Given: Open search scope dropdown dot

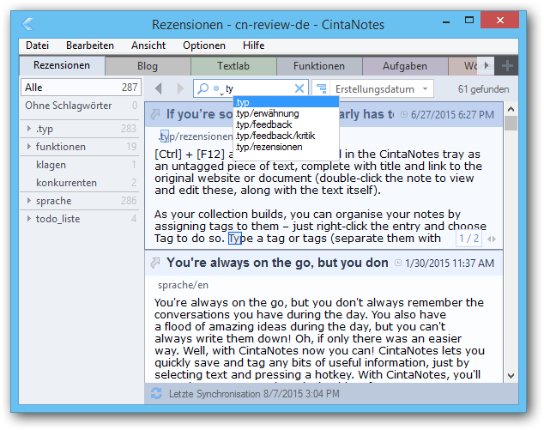Looking at the screenshot, I should pos(218,89).
